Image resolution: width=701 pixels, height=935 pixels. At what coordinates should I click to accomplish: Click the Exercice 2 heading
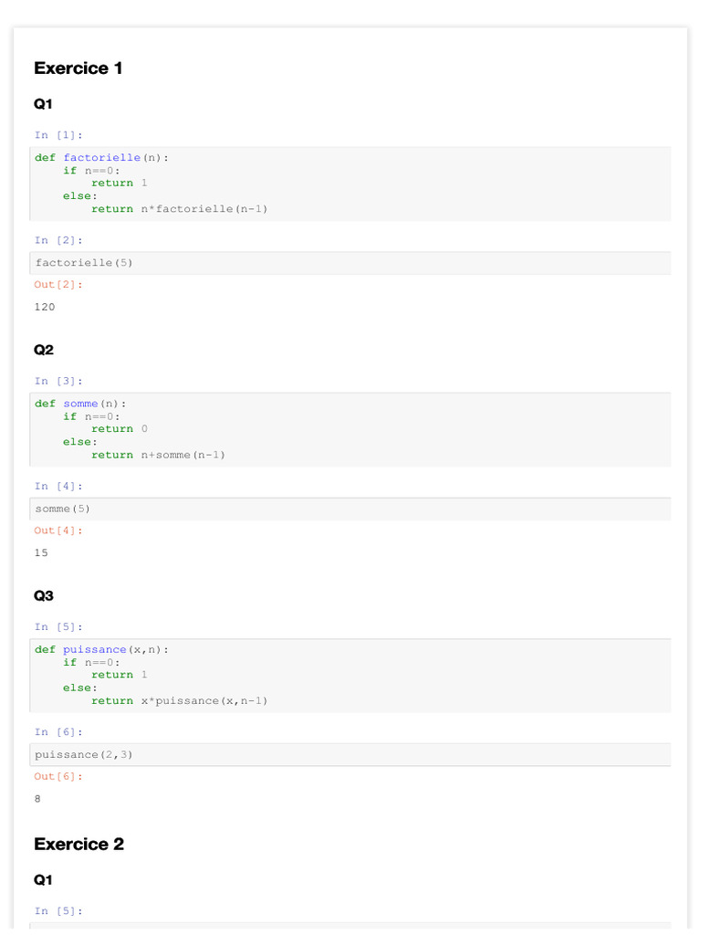click(x=78, y=844)
